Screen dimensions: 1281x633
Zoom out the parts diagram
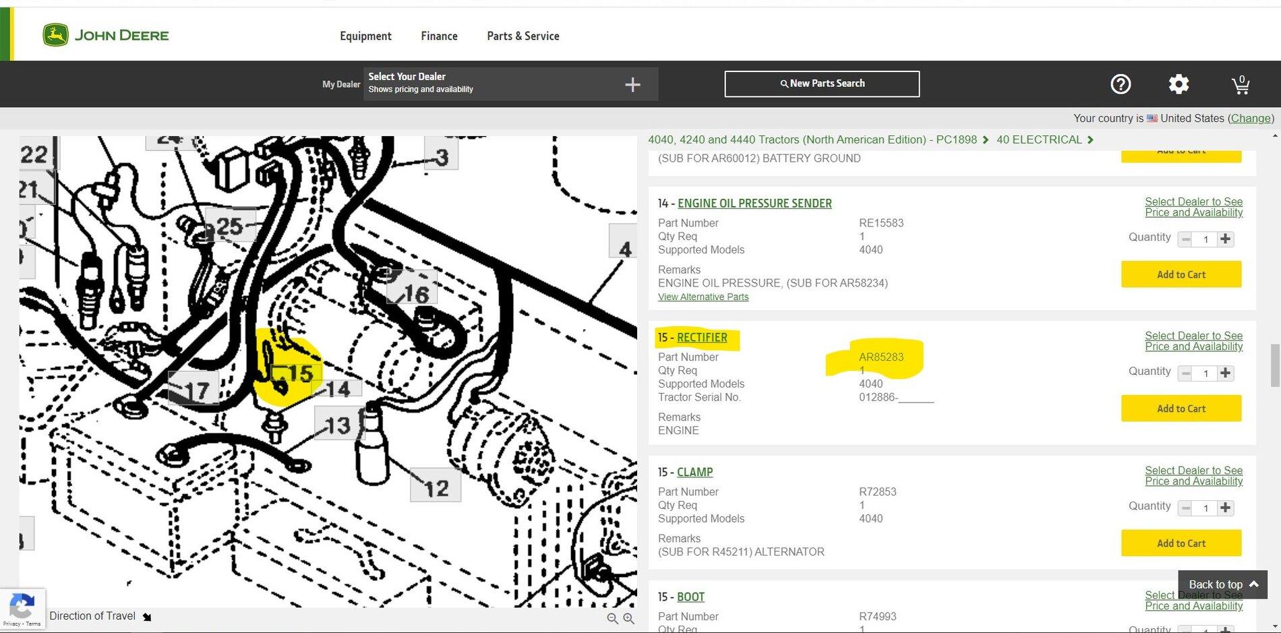tap(612, 618)
